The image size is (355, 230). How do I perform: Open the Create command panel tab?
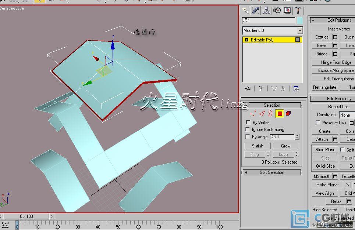[245, 10]
